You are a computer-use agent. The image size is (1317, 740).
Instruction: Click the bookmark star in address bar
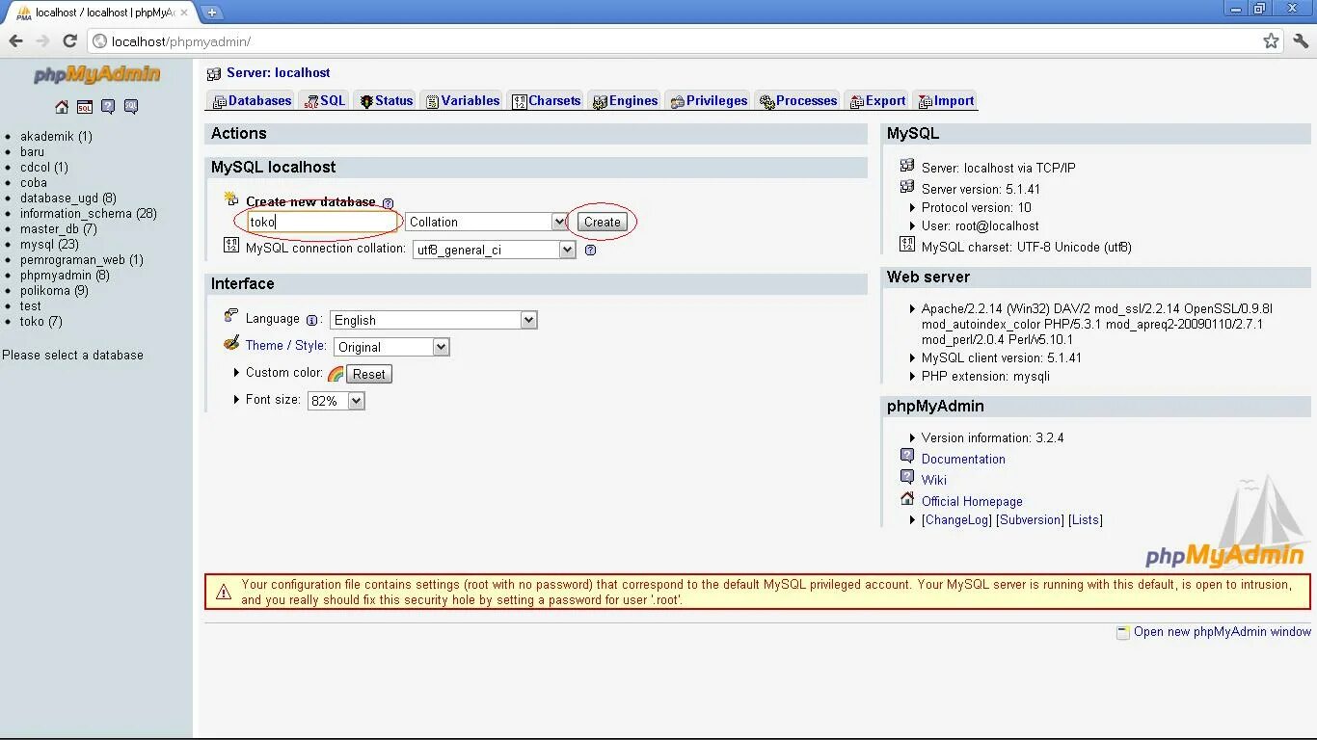1271,41
